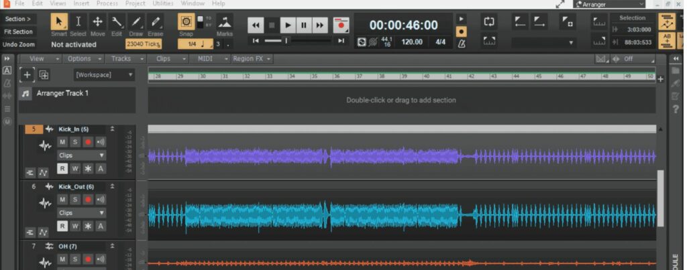Toggle Snap to grid
This screenshot has width=687, height=270.
[186, 23]
